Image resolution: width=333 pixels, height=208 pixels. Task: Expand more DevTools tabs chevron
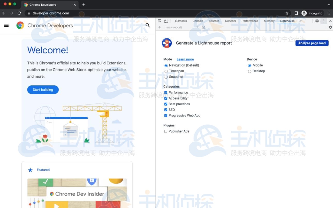pyautogui.click(x=300, y=21)
